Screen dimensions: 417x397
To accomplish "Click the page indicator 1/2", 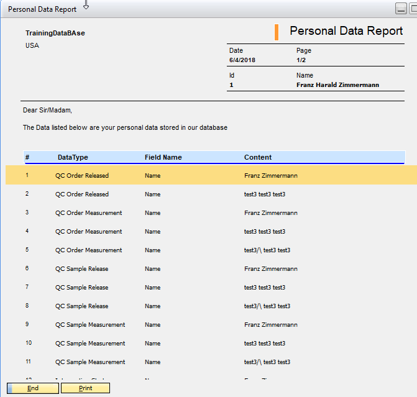I will tap(301, 60).
